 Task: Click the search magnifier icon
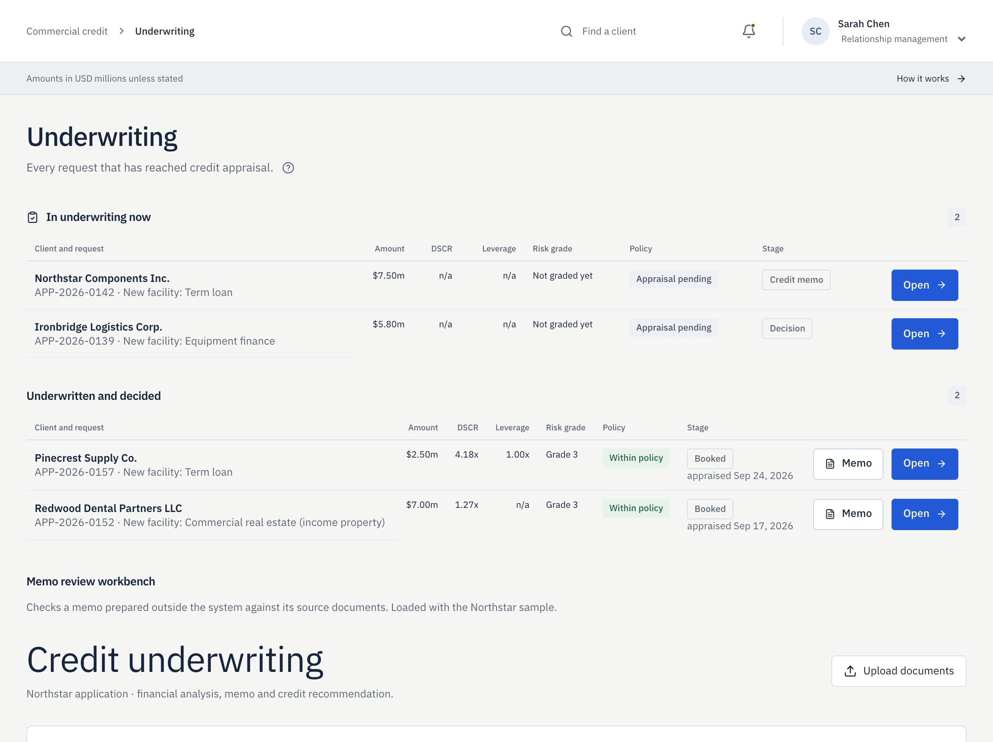566,31
